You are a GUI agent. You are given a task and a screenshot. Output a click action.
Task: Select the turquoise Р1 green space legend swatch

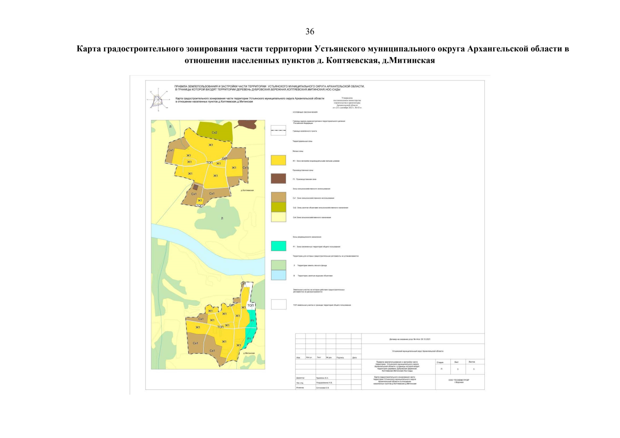click(278, 246)
